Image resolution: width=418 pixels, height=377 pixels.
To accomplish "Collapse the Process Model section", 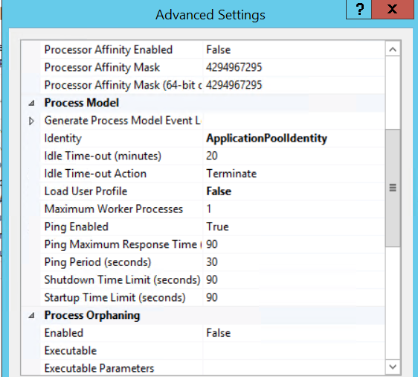I will pyautogui.click(x=31, y=103).
